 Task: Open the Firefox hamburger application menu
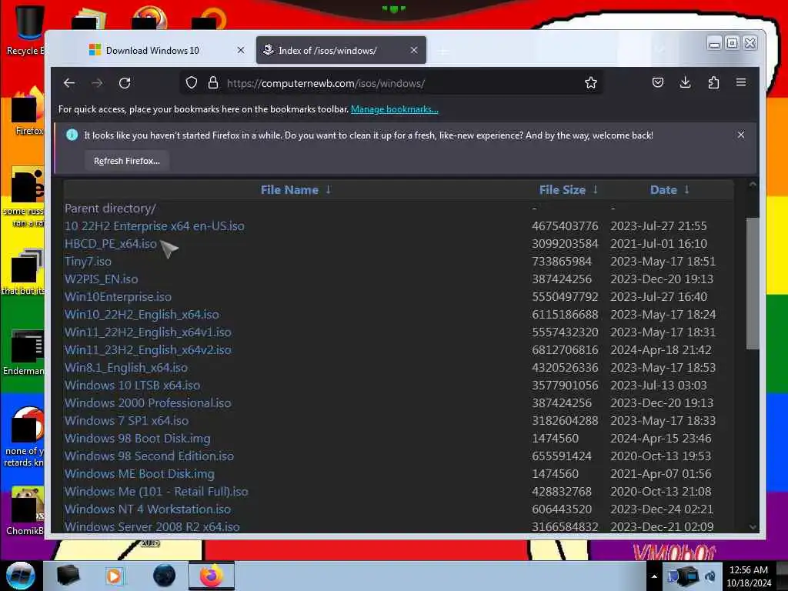click(x=741, y=82)
